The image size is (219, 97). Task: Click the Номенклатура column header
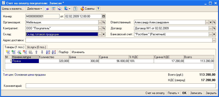pos(25,57)
